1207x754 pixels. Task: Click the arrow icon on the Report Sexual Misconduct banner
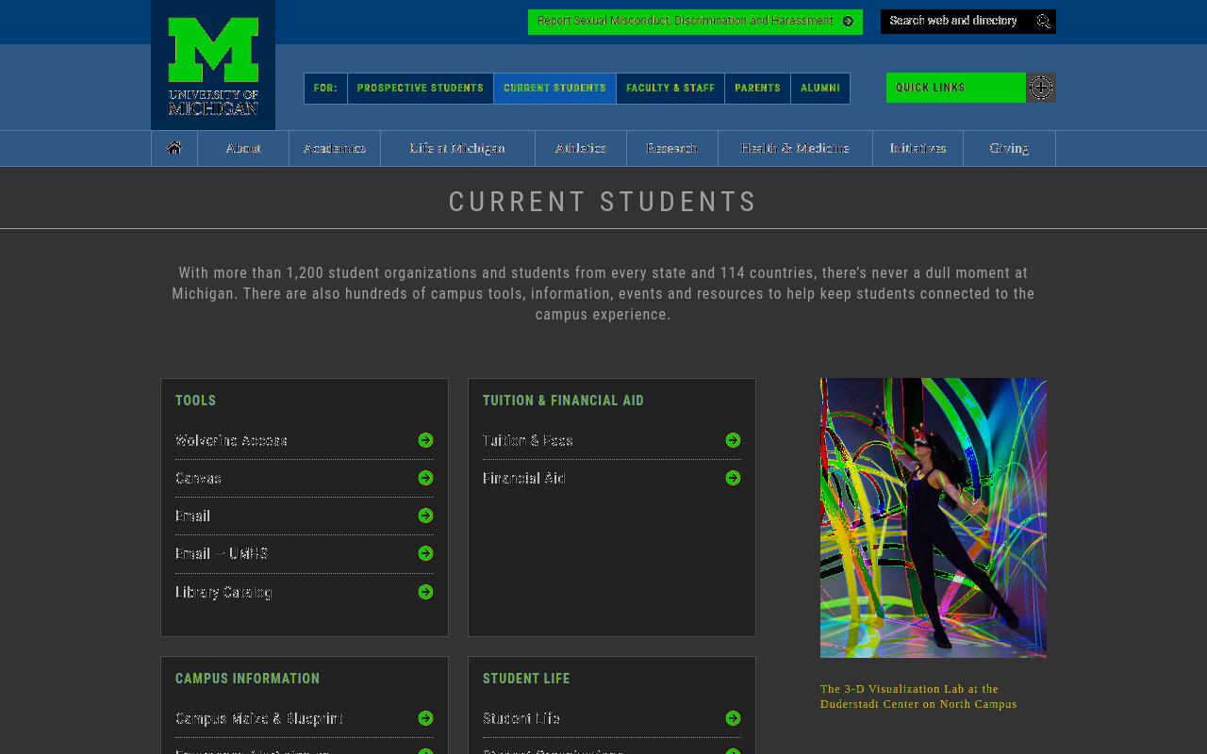coord(848,21)
